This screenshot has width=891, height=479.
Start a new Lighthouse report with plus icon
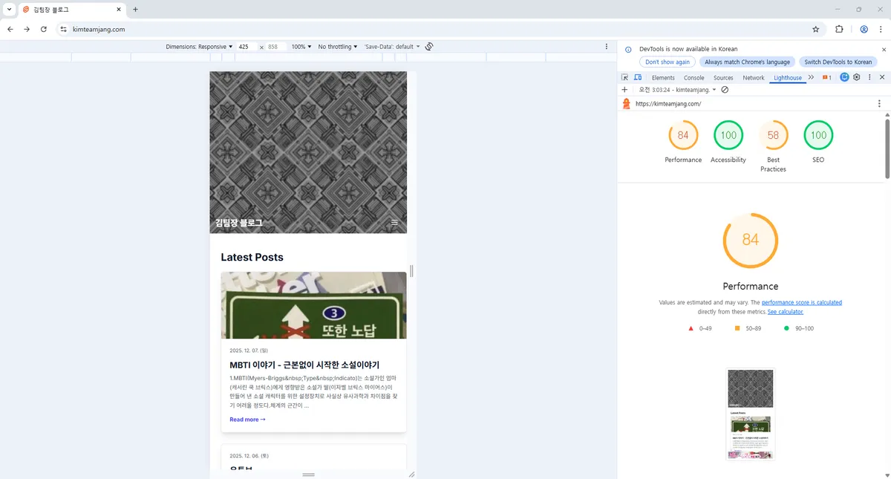pos(624,90)
